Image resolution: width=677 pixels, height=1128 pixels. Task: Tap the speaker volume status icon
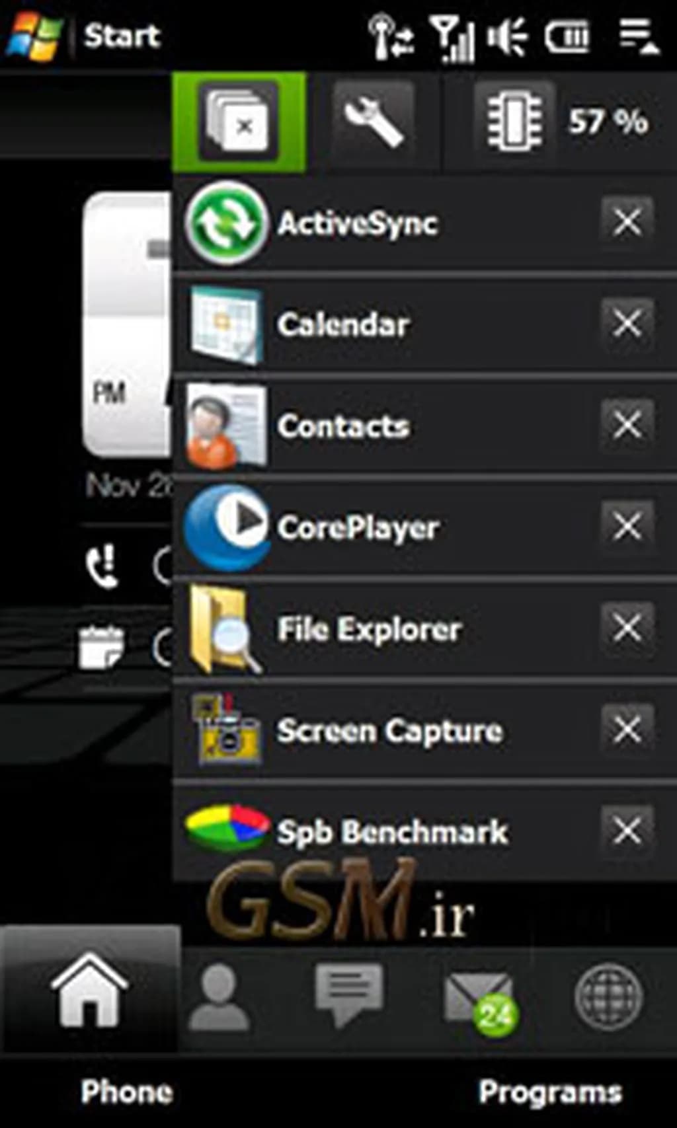point(506,36)
